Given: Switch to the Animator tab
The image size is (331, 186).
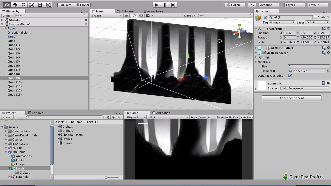Looking at the screenshot, I should [126, 11].
